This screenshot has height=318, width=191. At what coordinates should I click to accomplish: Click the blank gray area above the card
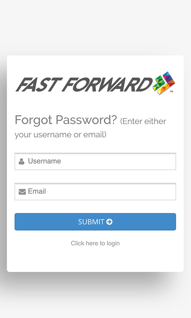click(x=95, y=27)
